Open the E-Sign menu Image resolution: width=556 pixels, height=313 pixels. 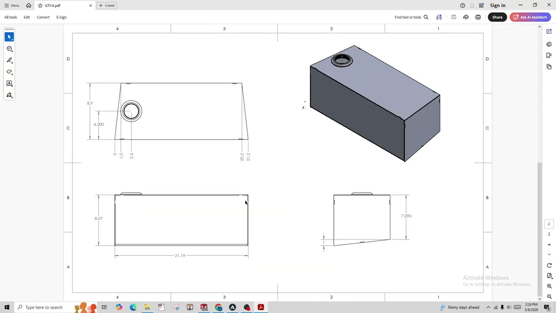61,17
